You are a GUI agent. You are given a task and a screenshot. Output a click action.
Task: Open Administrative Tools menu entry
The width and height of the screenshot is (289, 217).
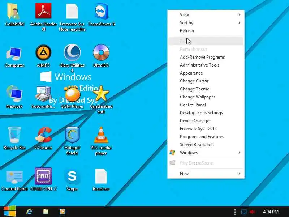pos(206,65)
